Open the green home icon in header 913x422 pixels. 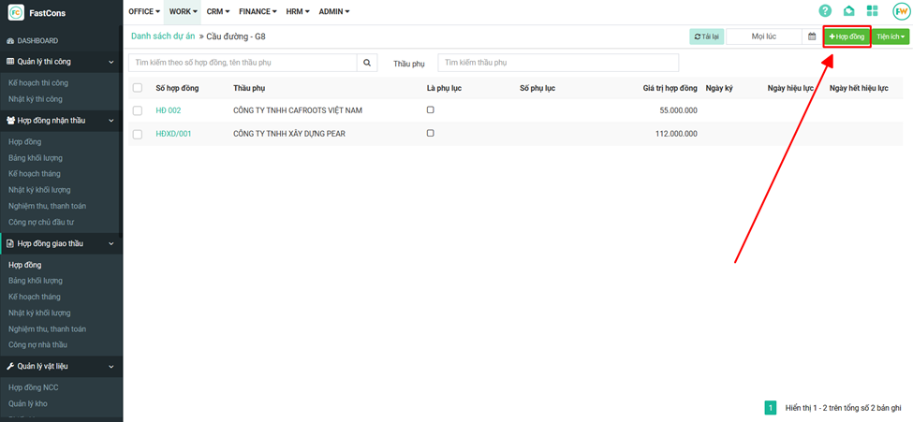pyautogui.click(x=848, y=11)
